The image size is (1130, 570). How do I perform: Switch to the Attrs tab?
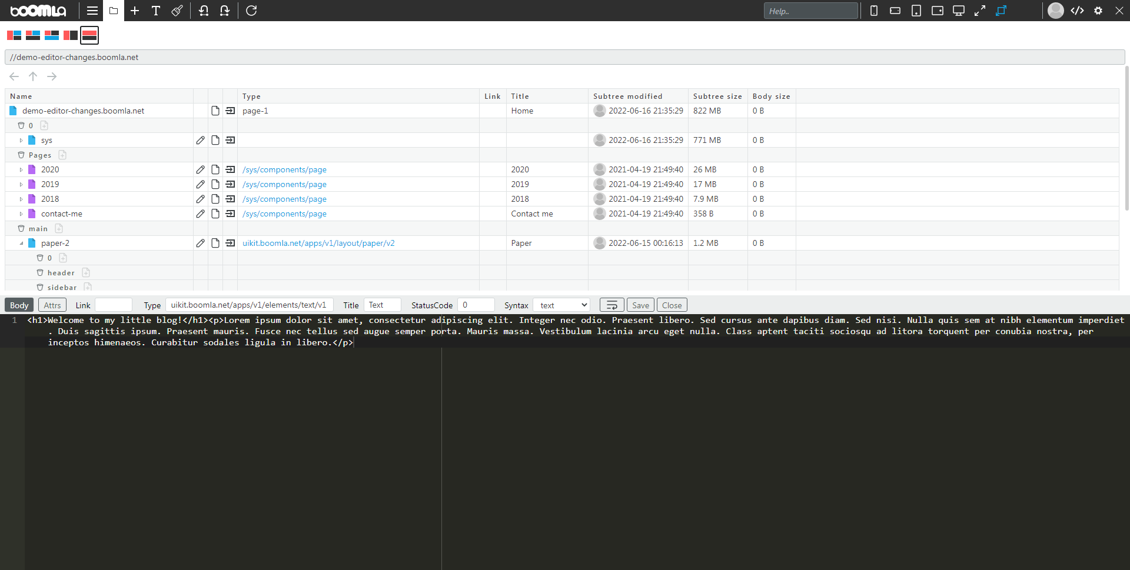pyautogui.click(x=52, y=305)
